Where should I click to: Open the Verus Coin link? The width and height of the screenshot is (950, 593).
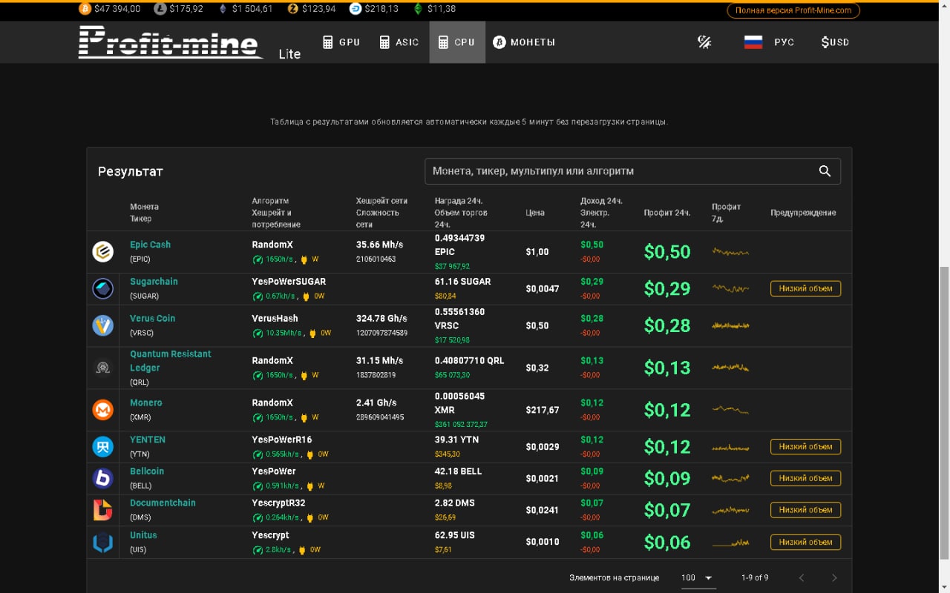point(152,319)
